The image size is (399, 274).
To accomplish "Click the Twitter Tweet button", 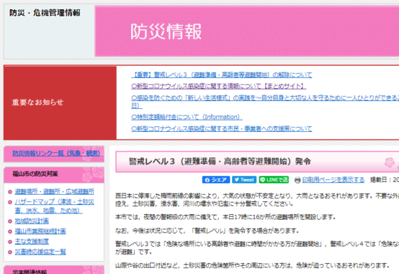I will coord(244,180).
